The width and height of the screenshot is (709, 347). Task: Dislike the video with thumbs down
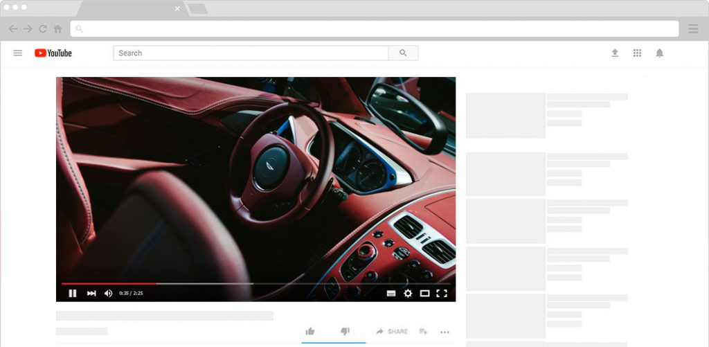pyautogui.click(x=345, y=332)
